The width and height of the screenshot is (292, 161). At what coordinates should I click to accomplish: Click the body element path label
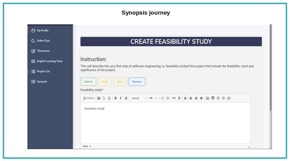coord(85,146)
